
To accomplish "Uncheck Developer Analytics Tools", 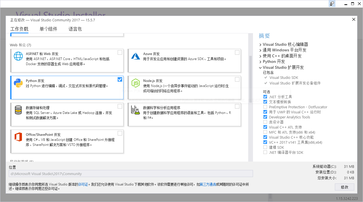I will click(x=265, y=117).
